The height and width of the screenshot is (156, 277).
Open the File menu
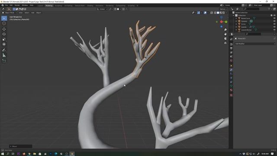[x=6, y=5]
